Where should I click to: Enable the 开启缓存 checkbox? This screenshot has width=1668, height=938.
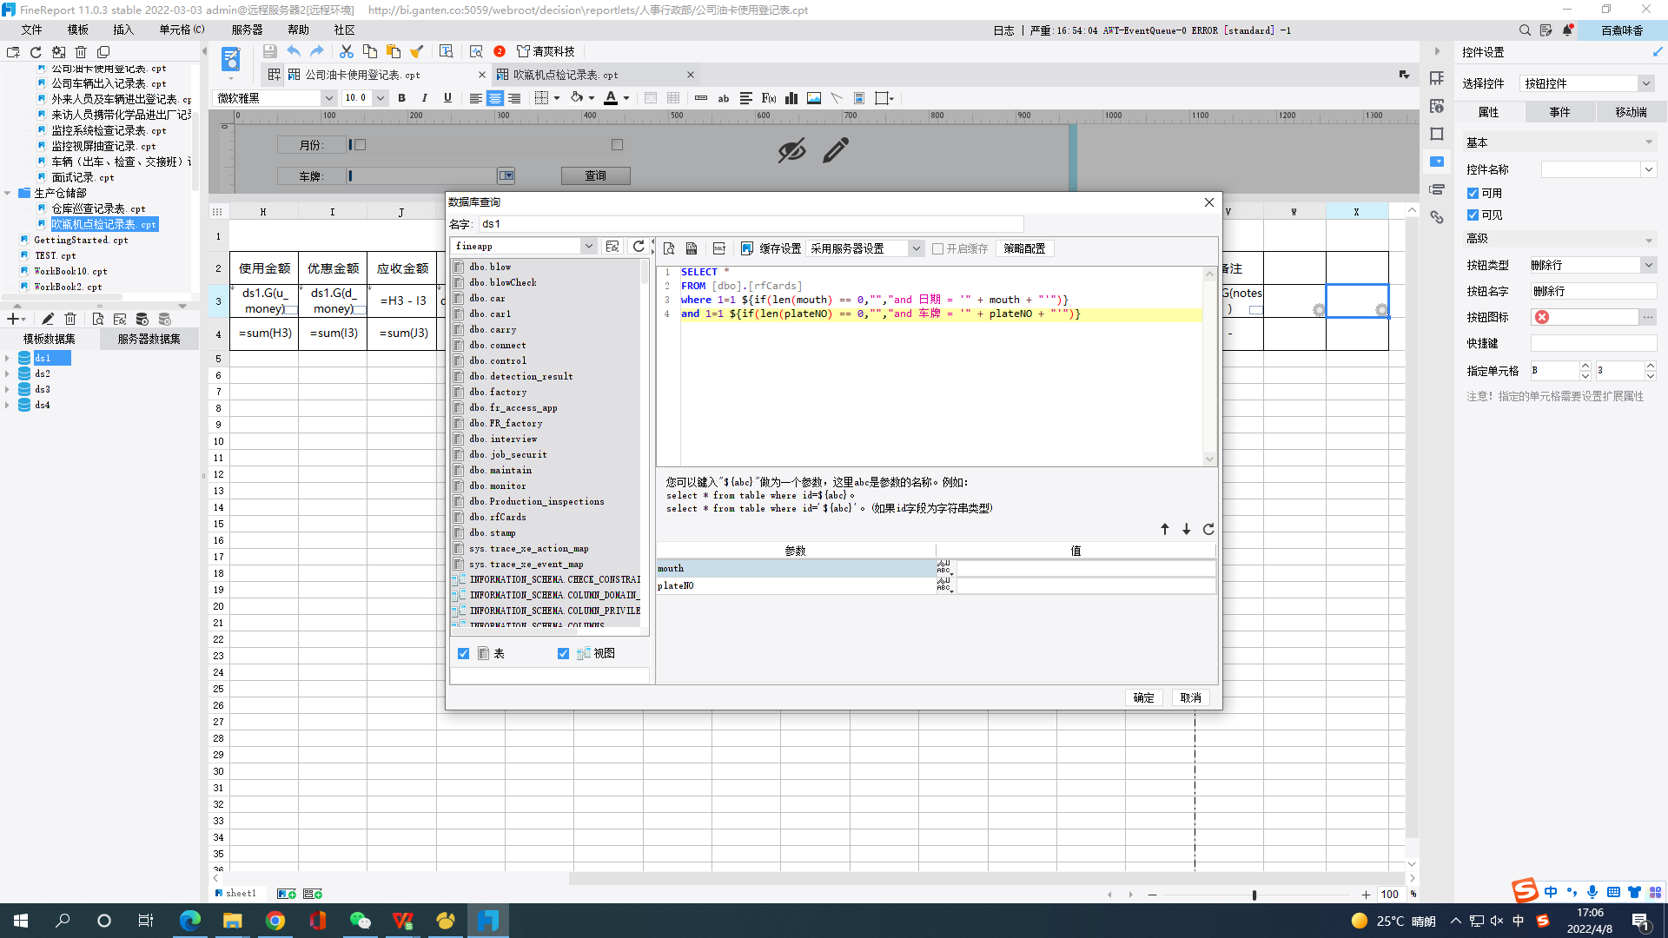click(x=938, y=249)
